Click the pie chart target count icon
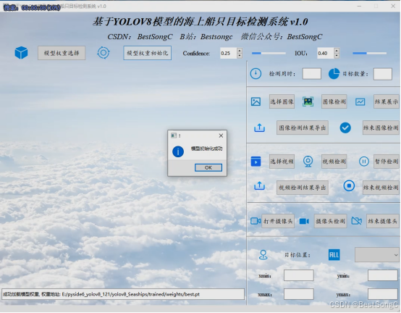401x313 pixels. click(x=334, y=74)
